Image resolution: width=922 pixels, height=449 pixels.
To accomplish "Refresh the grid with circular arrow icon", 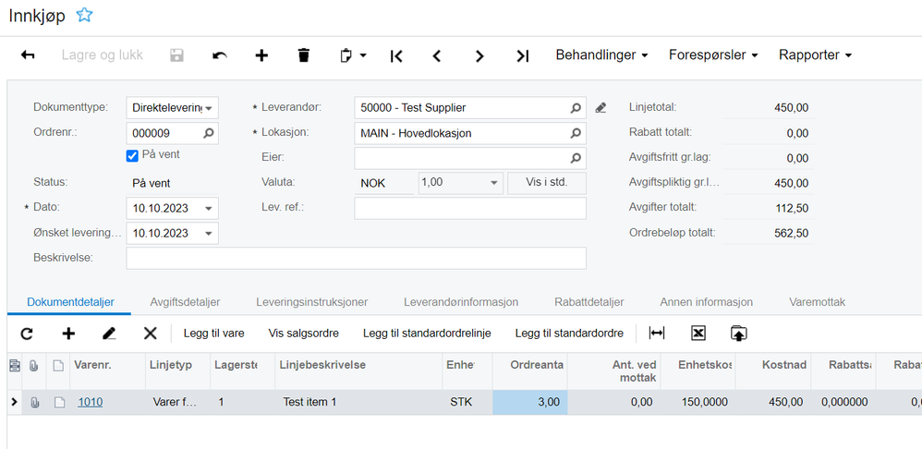I will click(x=27, y=334).
